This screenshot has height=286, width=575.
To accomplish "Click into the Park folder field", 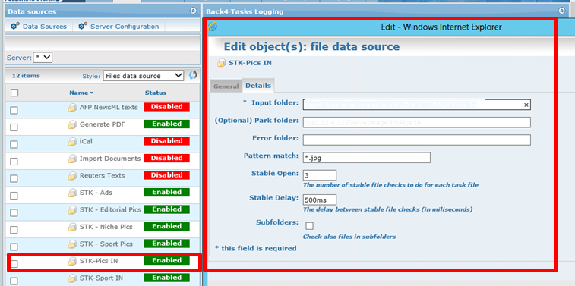I will pyautogui.click(x=417, y=122).
